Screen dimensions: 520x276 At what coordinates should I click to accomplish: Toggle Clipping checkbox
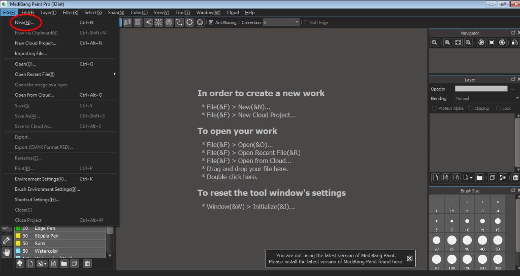coord(470,108)
